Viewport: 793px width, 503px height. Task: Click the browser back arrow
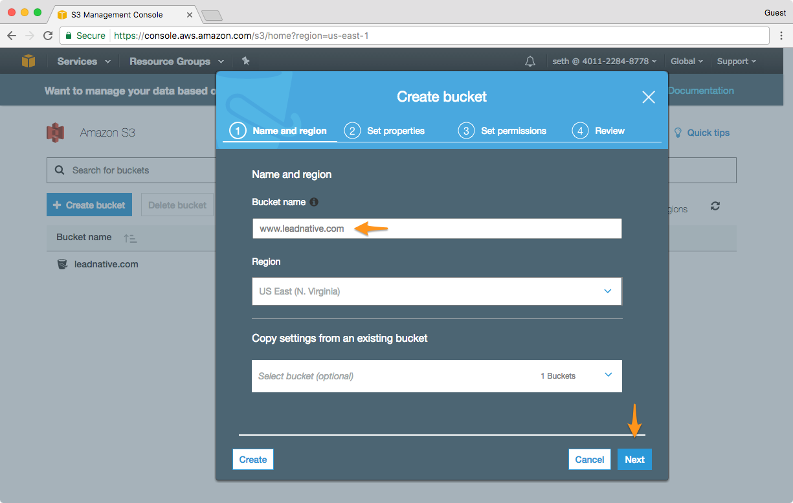[x=12, y=36]
